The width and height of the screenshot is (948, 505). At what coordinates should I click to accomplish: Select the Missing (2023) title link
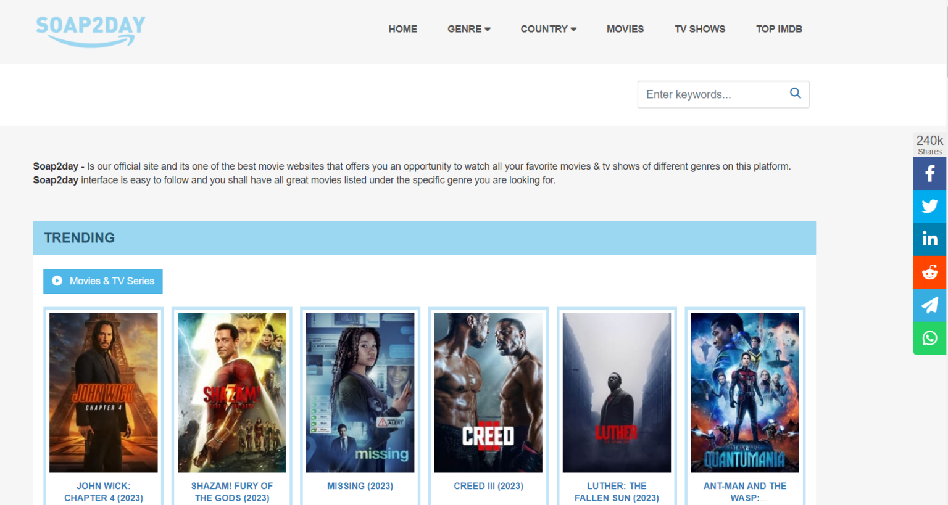[360, 486]
